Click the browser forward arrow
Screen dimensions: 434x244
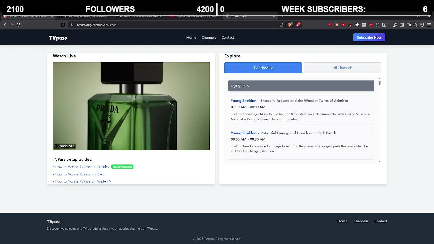12,25
